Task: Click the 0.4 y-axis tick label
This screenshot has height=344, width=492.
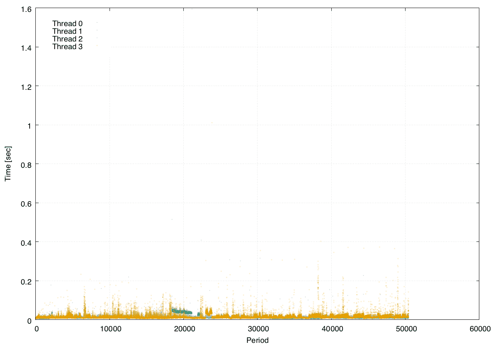Action: click(x=27, y=242)
